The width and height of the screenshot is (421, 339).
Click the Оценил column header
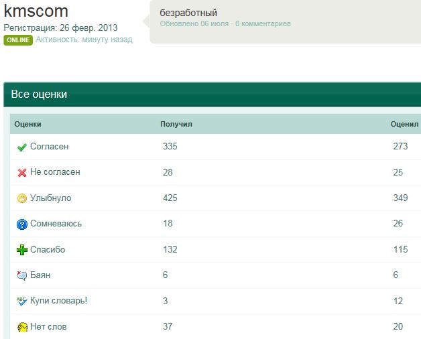[x=404, y=124]
